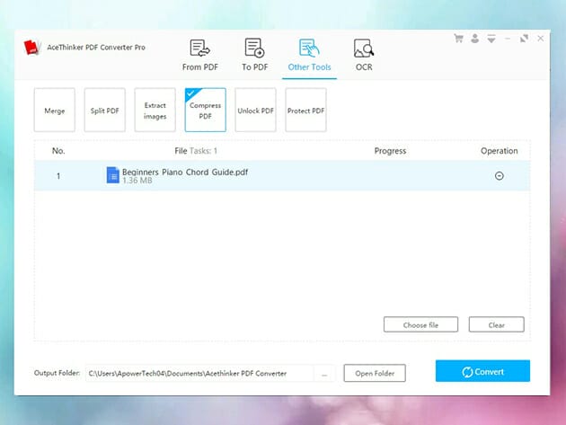
Task: Choose the Extract images tool tile
Action: 155,111
